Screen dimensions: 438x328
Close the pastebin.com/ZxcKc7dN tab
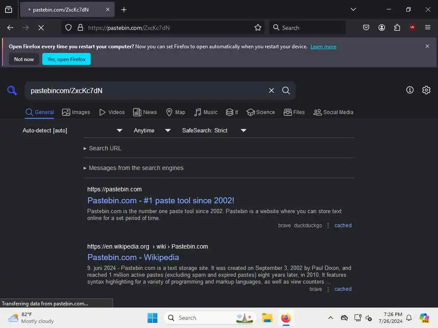pos(107,10)
